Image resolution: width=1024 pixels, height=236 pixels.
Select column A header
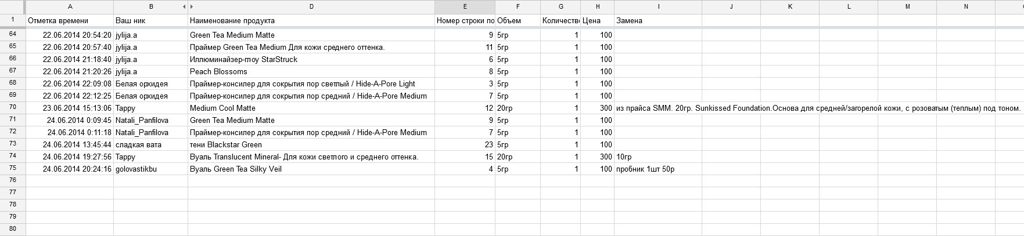tap(70, 7)
